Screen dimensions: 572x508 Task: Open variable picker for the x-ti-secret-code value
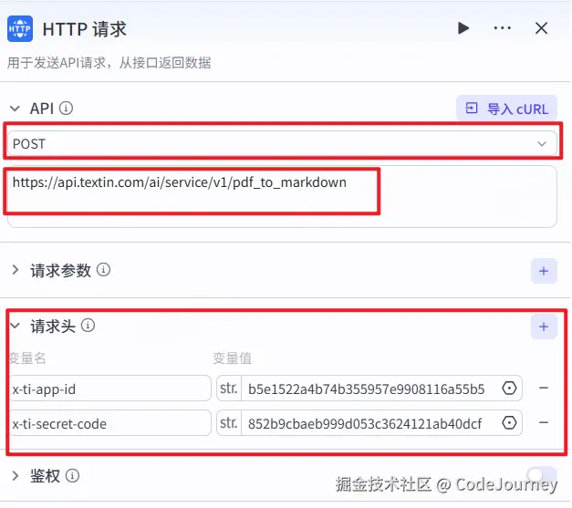click(509, 423)
